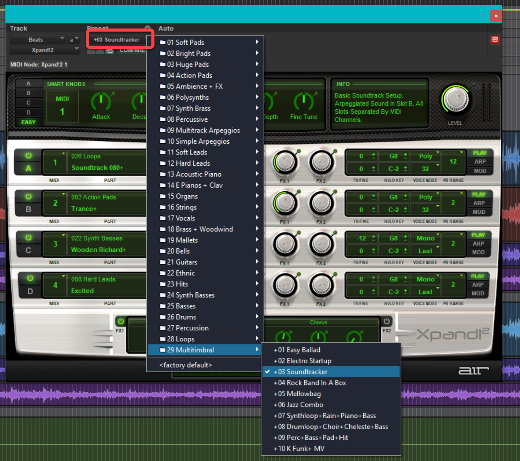Image resolution: width=520 pixels, height=461 pixels.
Task: Turn the master LEVEL knob
Action: click(x=455, y=100)
